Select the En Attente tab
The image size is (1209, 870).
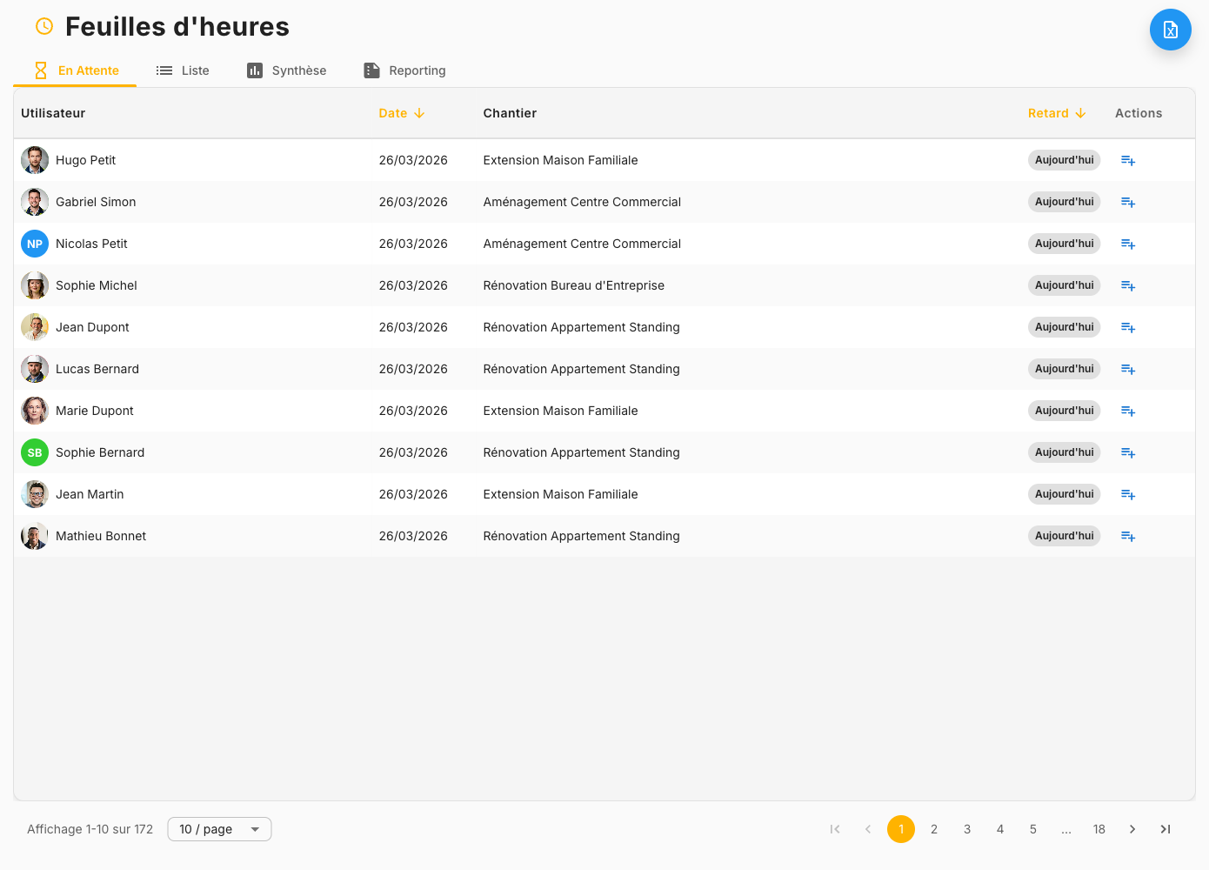[76, 70]
